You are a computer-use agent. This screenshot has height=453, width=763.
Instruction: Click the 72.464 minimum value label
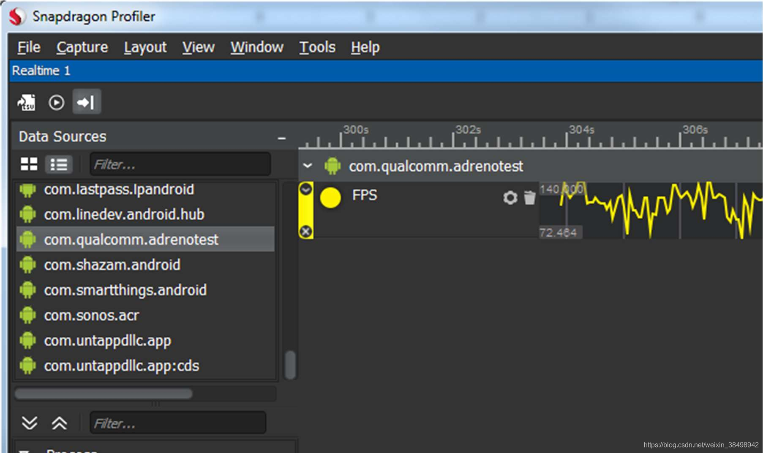tap(558, 232)
